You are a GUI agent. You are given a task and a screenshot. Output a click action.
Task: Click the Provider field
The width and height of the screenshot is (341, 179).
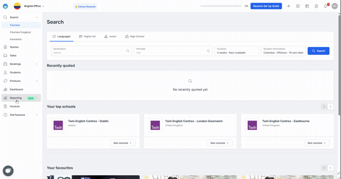(x=173, y=51)
